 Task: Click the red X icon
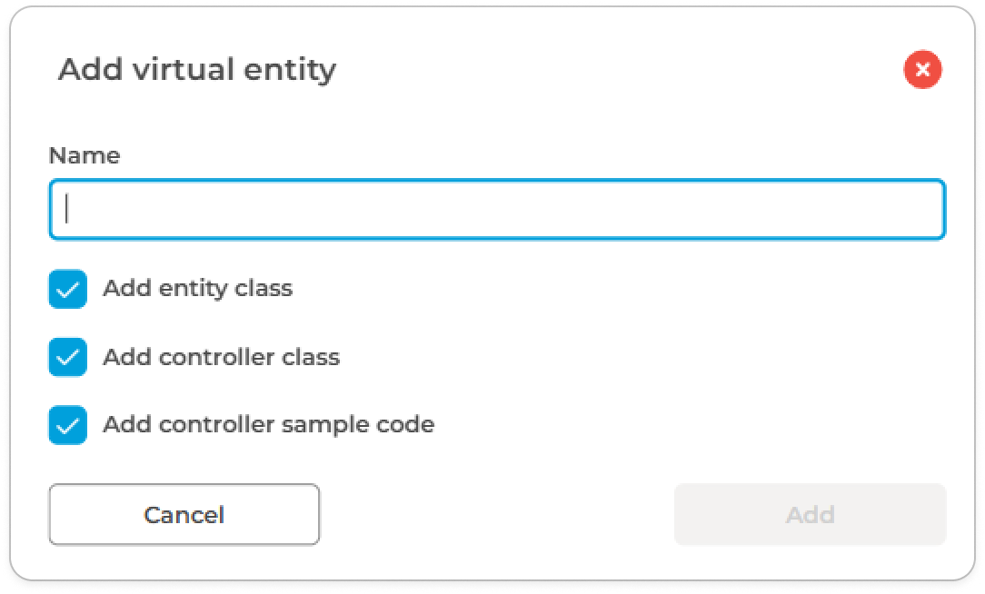tap(922, 70)
